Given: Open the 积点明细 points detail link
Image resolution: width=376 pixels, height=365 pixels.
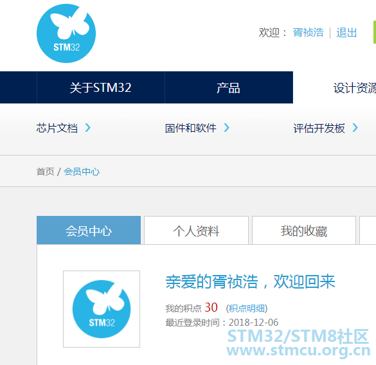Looking at the screenshot, I should 247,308.
